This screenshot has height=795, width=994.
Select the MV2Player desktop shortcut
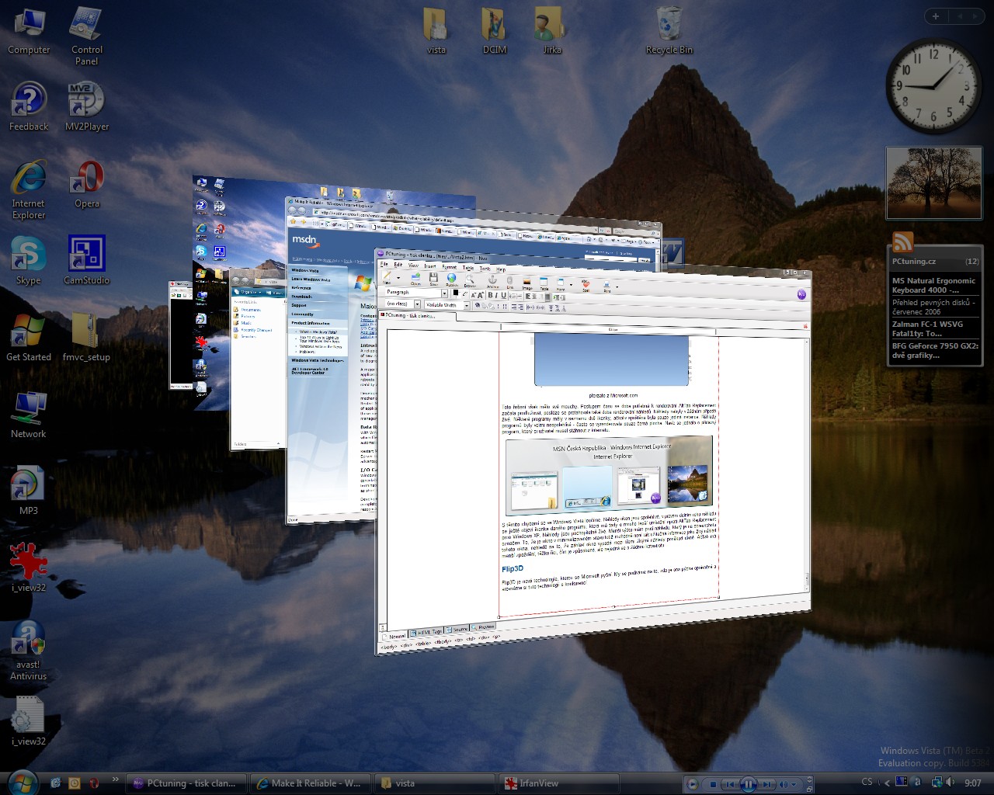86,107
